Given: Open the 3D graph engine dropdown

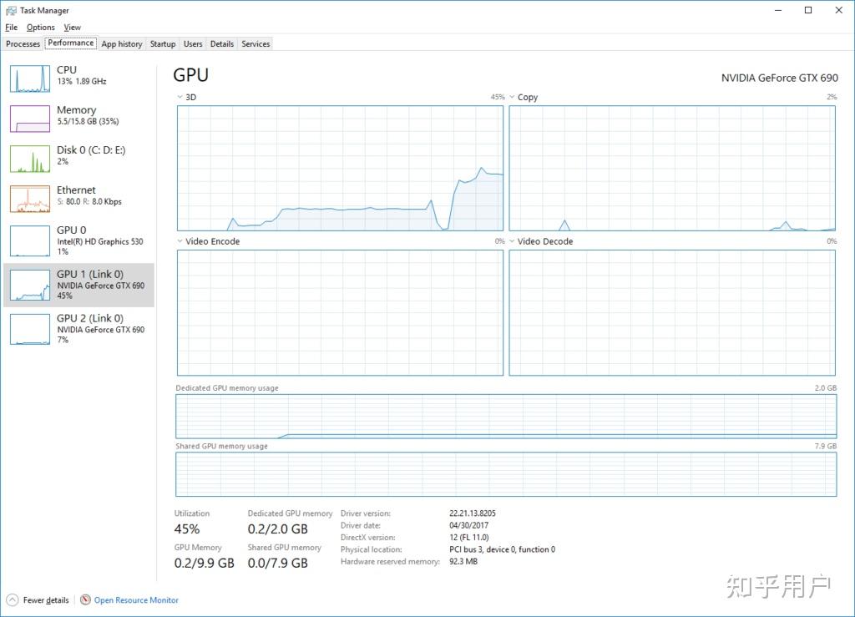Looking at the screenshot, I should pyautogui.click(x=180, y=97).
